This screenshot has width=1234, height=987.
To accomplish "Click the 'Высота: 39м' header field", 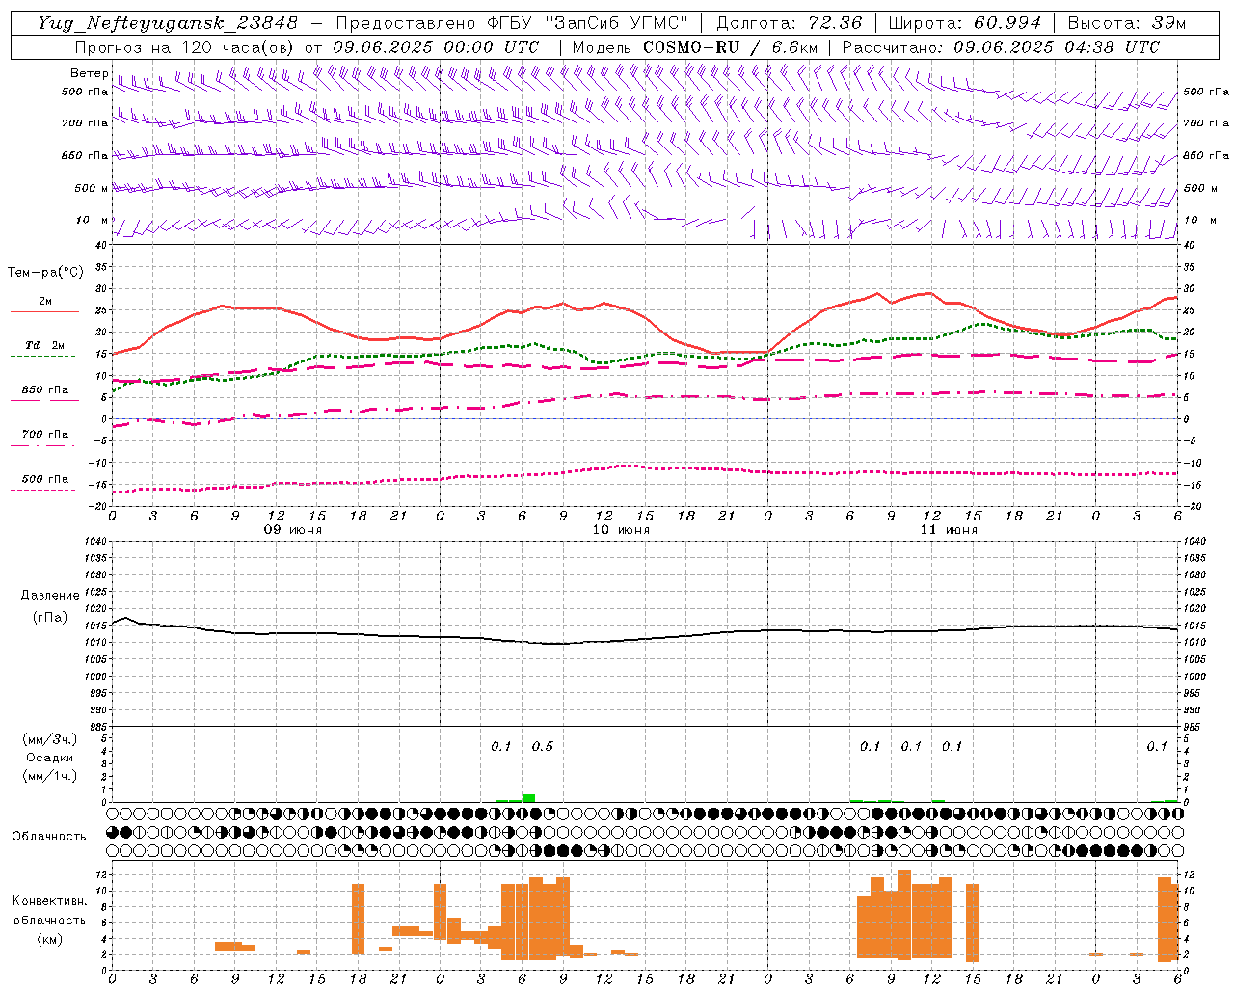I will pos(1126,23).
